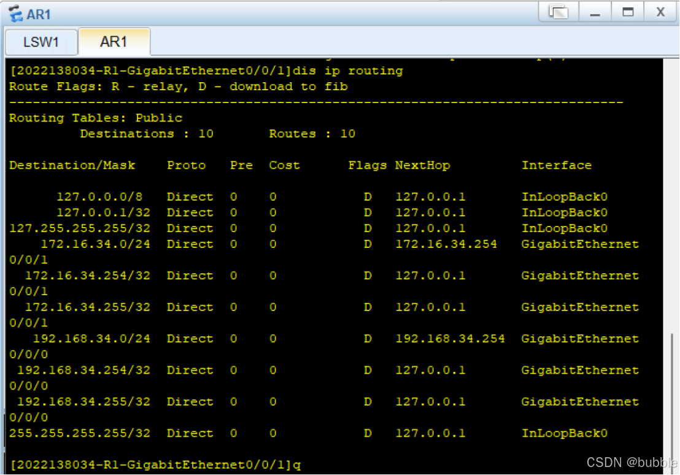This screenshot has height=475, width=680.
Task: Click next hop 127.0.0.1 in 192.168.34.255/32 row
Action: (431, 402)
